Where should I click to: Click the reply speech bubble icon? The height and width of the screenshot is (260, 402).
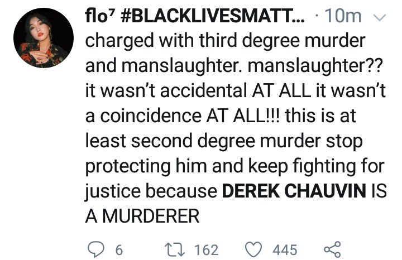pyautogui.click(x=95, y=249)
